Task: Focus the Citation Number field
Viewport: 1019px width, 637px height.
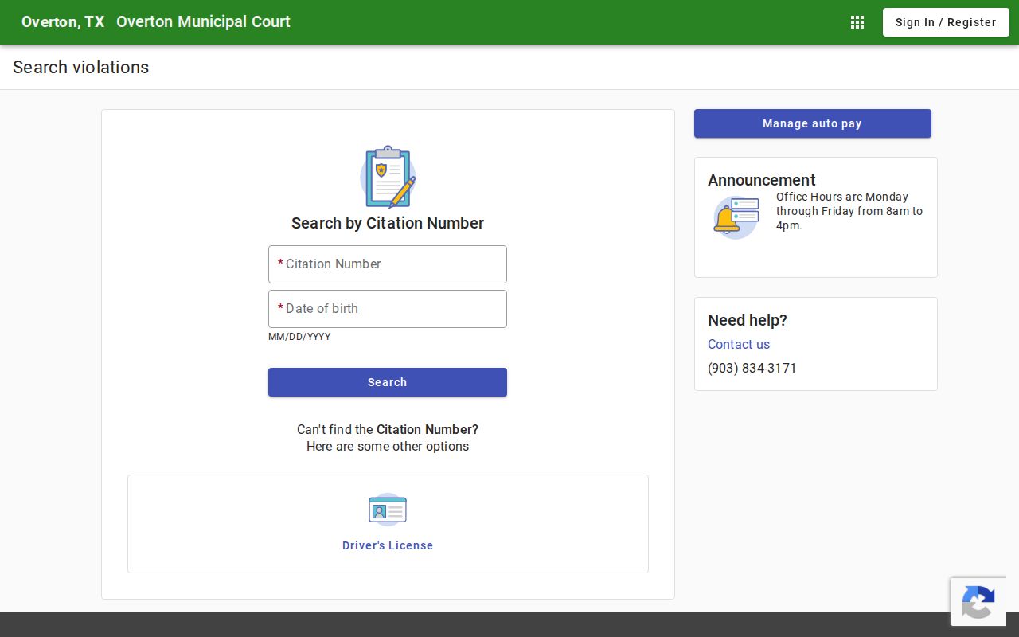Action: (388, 264)
